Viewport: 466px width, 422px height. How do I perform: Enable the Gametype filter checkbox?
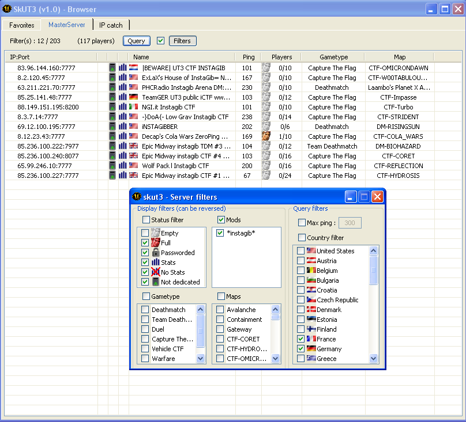coord(146,296)
